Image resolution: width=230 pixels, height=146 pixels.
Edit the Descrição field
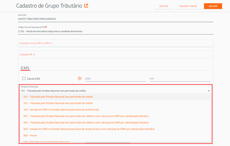click(116, 19)
